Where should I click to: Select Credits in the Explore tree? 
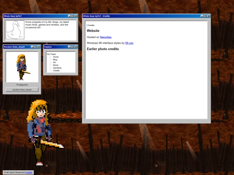tap(56, 70)
